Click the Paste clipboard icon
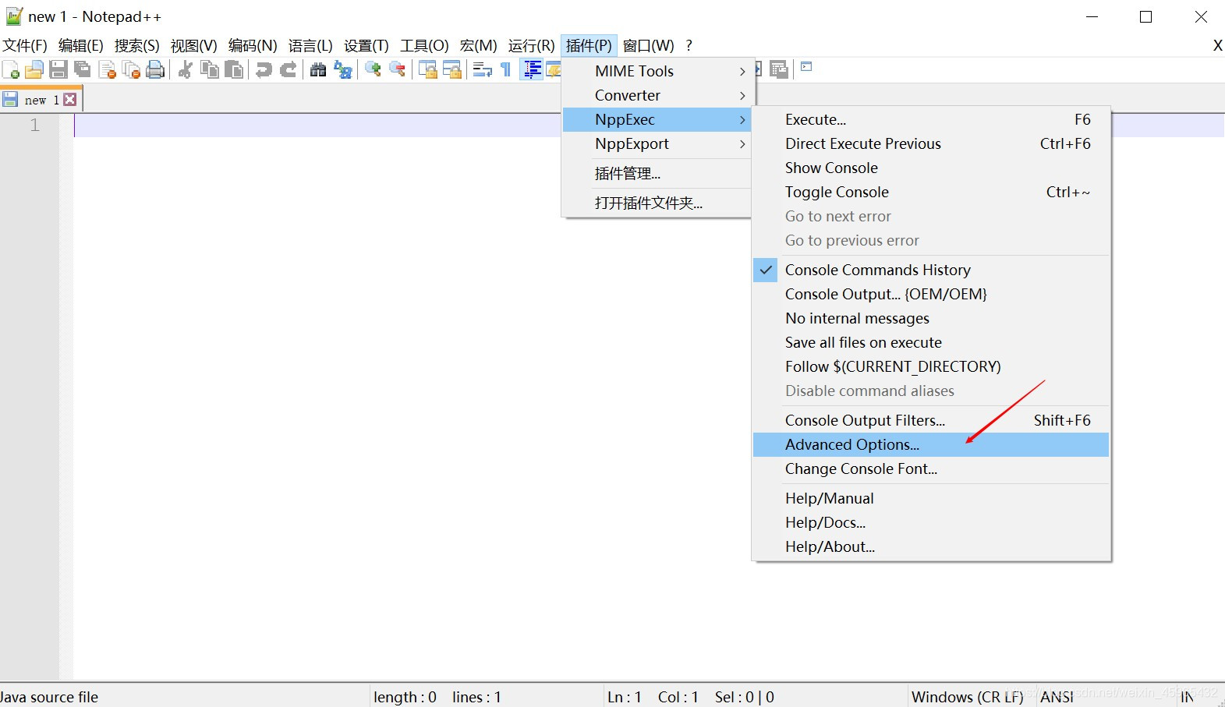1225x707 pixels. [x=233, y=69]
